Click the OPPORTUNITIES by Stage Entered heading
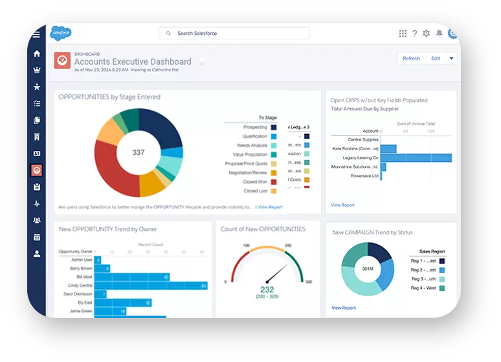 pos(109,97)
